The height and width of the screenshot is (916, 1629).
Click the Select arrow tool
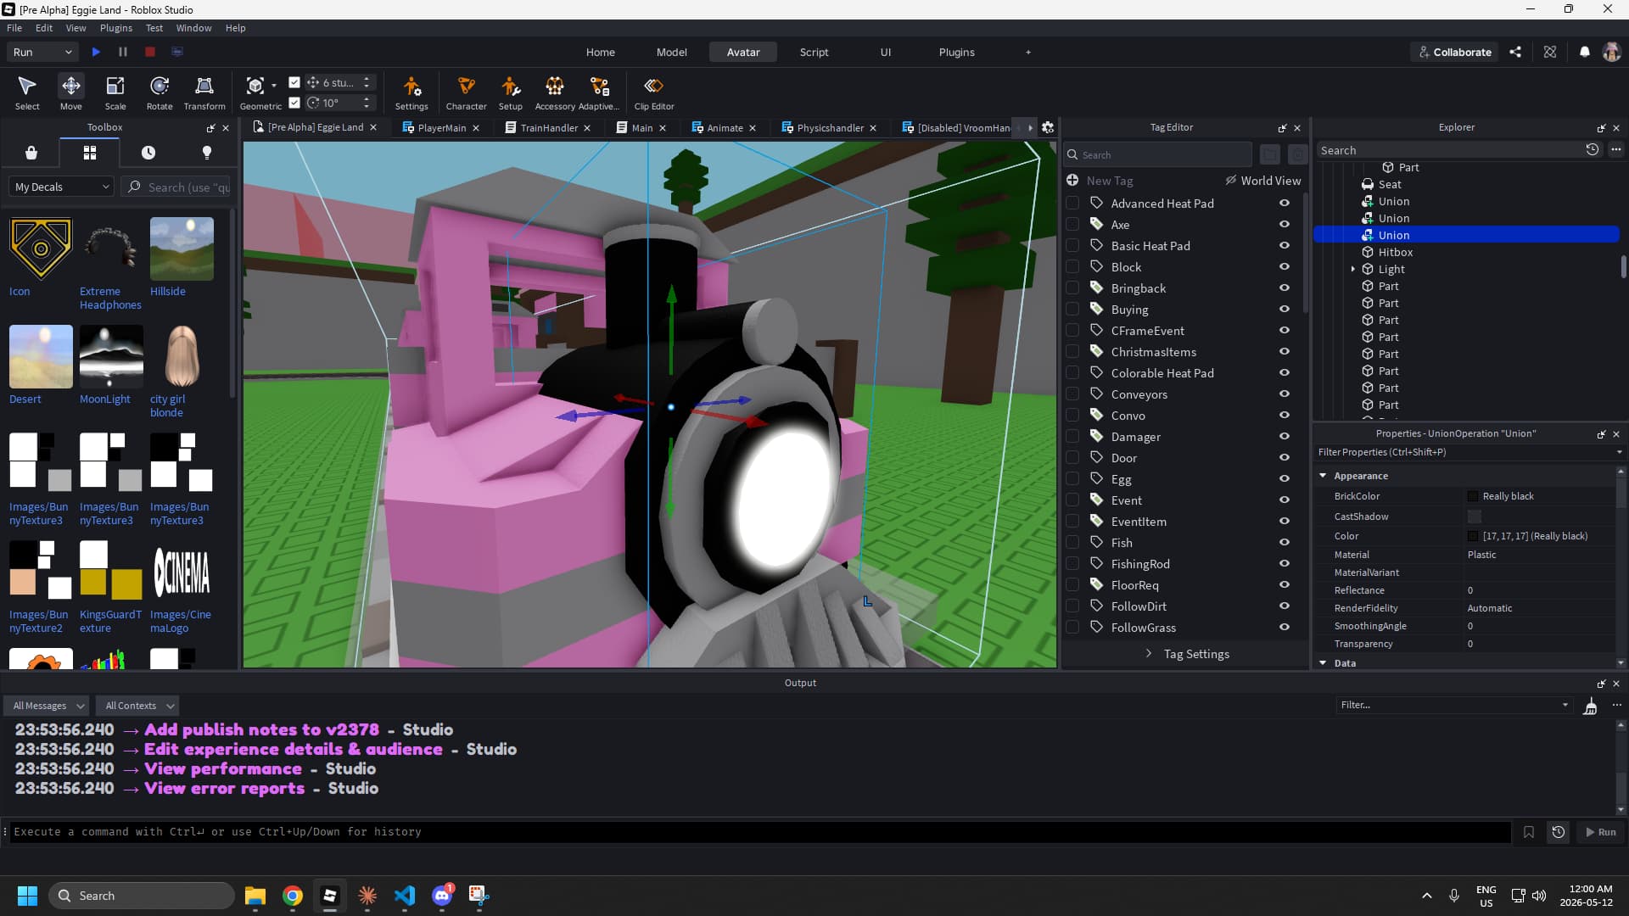(27, 92)
